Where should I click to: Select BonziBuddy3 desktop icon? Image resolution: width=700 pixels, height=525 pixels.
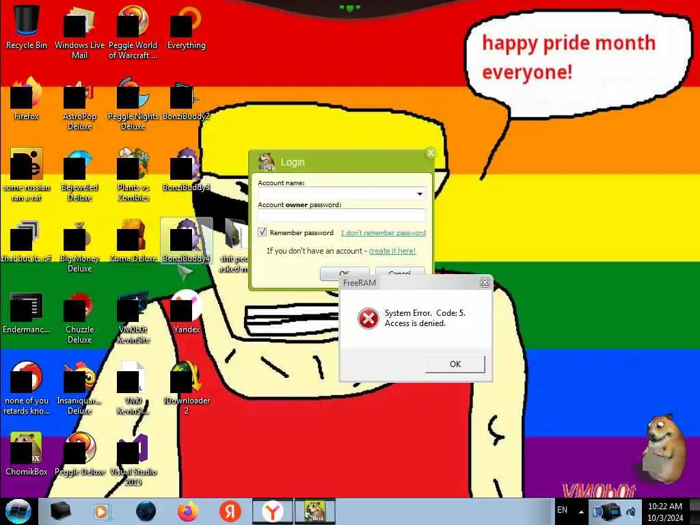click(186, 170)
